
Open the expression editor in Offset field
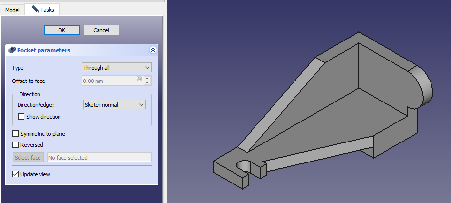pyautogui.click(x=139, y=79)
